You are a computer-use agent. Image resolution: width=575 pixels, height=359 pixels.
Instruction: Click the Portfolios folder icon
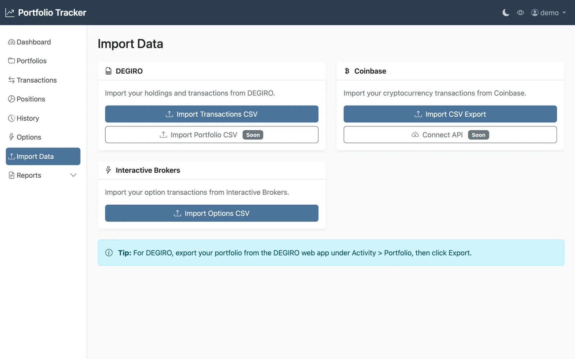(11, 61)
